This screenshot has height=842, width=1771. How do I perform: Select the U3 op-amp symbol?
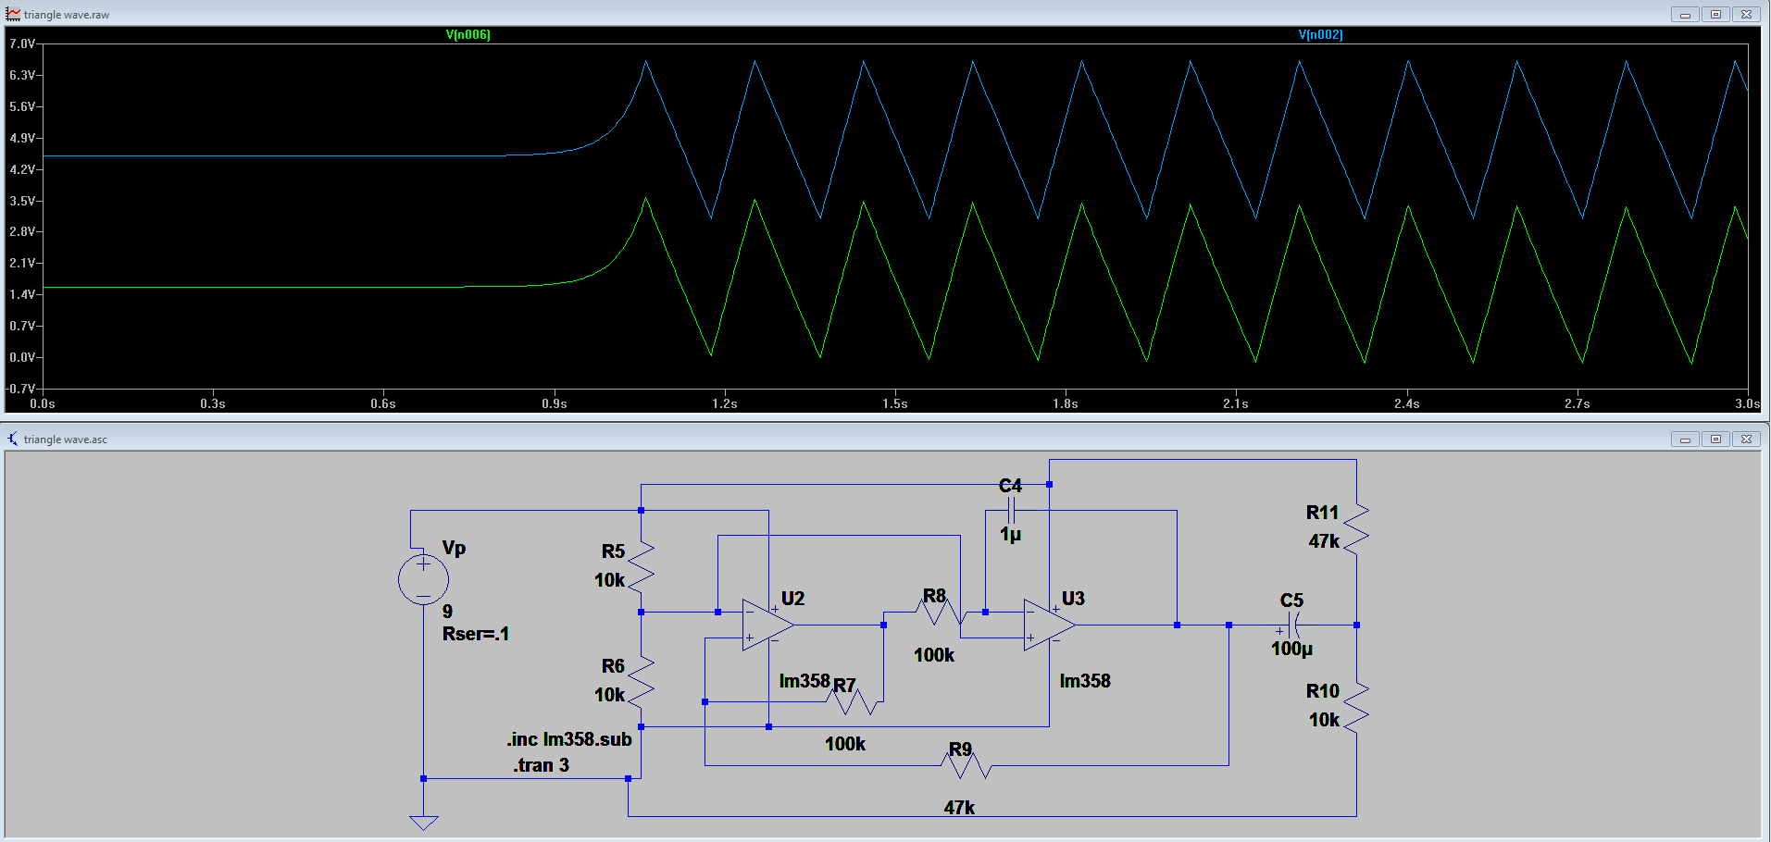[1049, 625]
